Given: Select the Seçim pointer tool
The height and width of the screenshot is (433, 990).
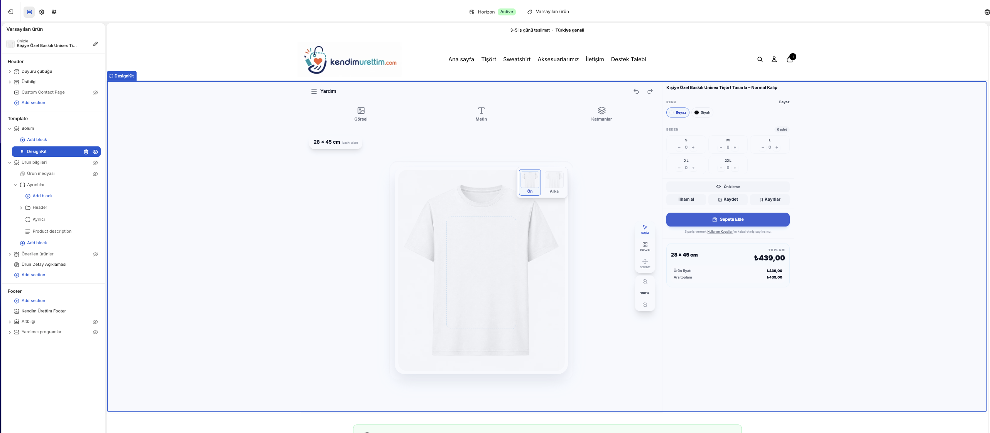Looking at the screenshot, I should pos(645,230).
